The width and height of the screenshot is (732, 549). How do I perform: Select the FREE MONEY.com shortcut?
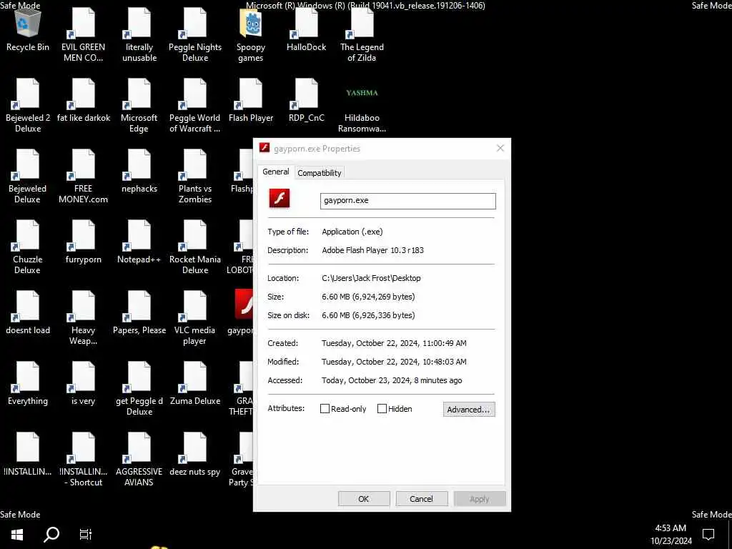point(83,177)
